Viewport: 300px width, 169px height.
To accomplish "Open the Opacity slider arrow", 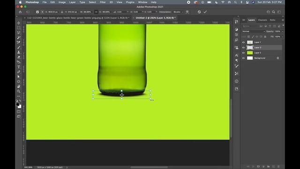I will click(283, 31).
